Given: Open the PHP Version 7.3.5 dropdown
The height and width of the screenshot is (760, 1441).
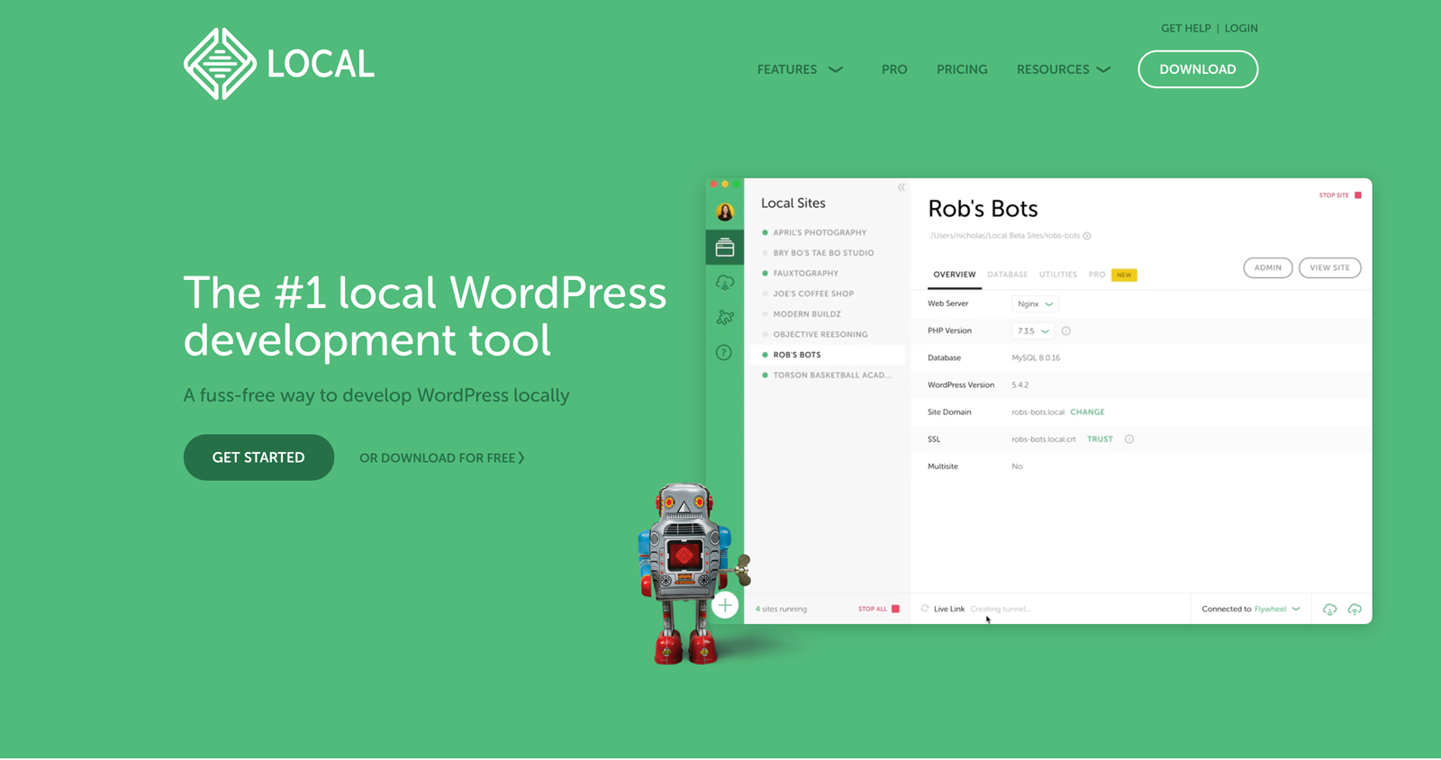Looking at the screenshot, I should 1033,331.
